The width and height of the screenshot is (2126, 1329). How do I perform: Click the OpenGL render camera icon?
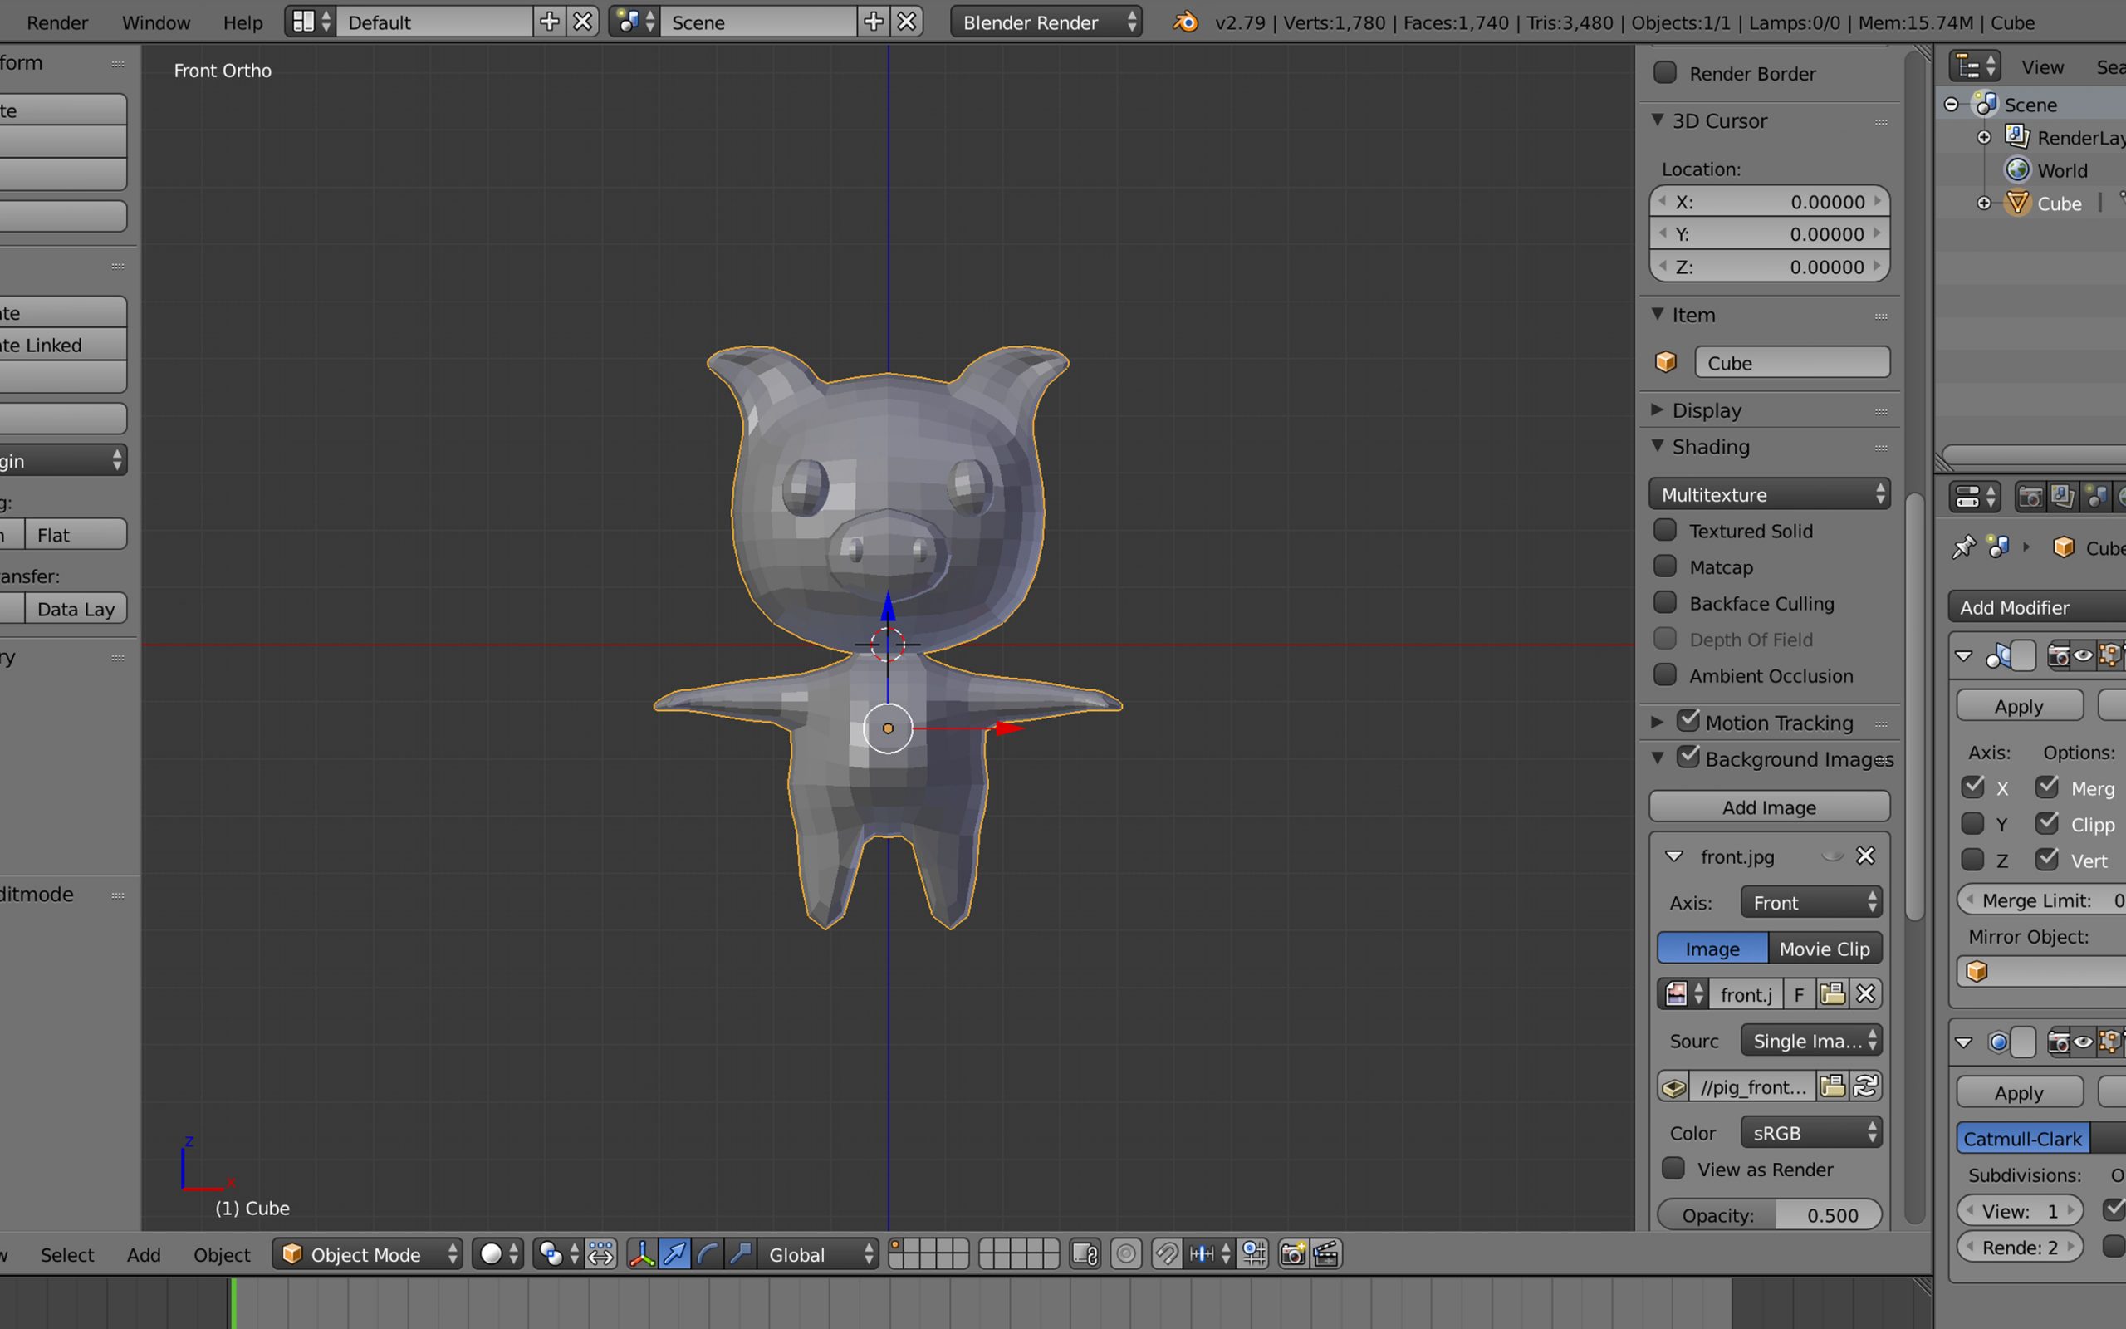click(1292, 1253)
